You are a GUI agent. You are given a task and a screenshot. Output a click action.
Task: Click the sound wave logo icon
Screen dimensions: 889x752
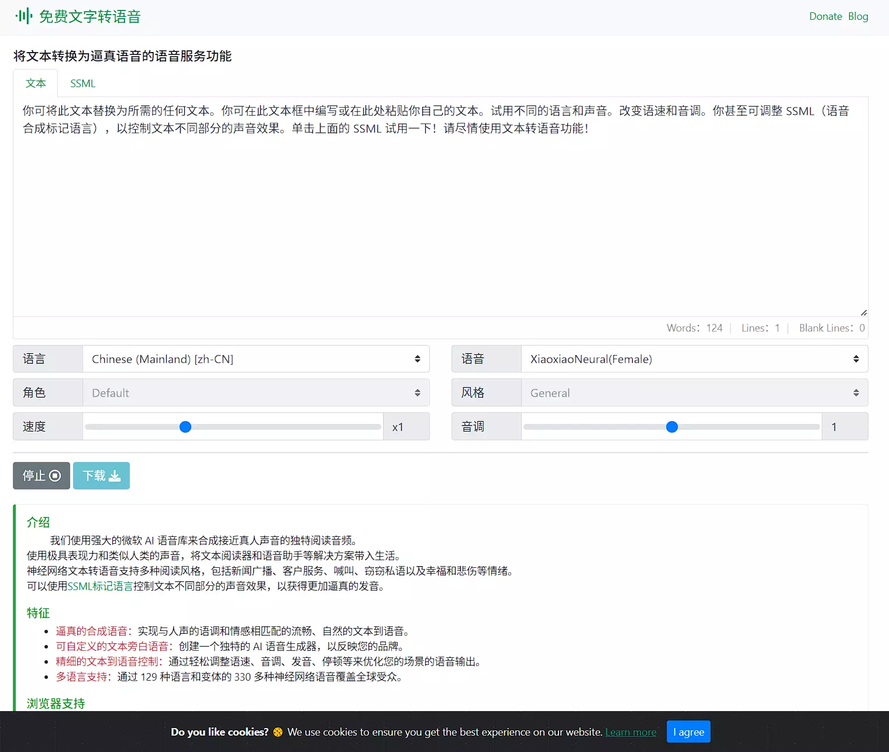click(x=23, y=16)
